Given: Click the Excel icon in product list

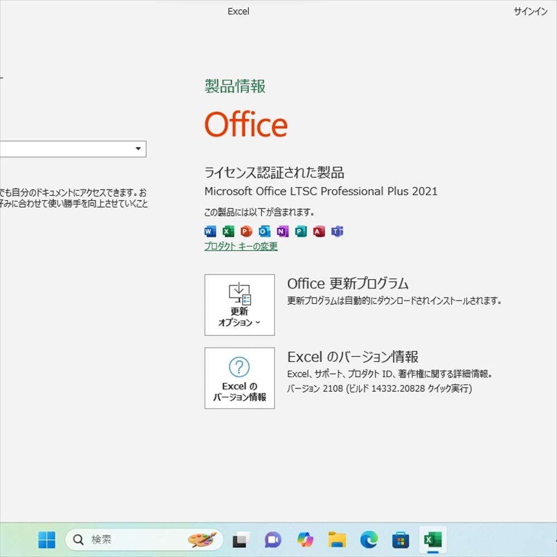Looking at the screenshot, I should 228,232.
